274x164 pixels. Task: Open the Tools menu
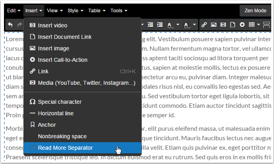[x=119, y=11]
